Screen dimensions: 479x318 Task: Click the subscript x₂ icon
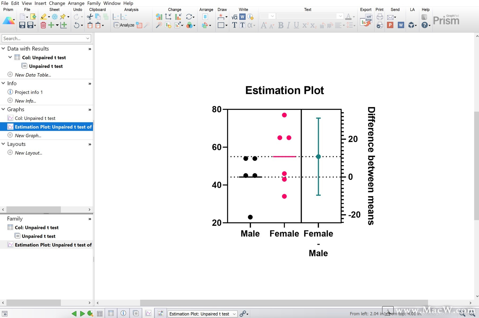point(313,25)
